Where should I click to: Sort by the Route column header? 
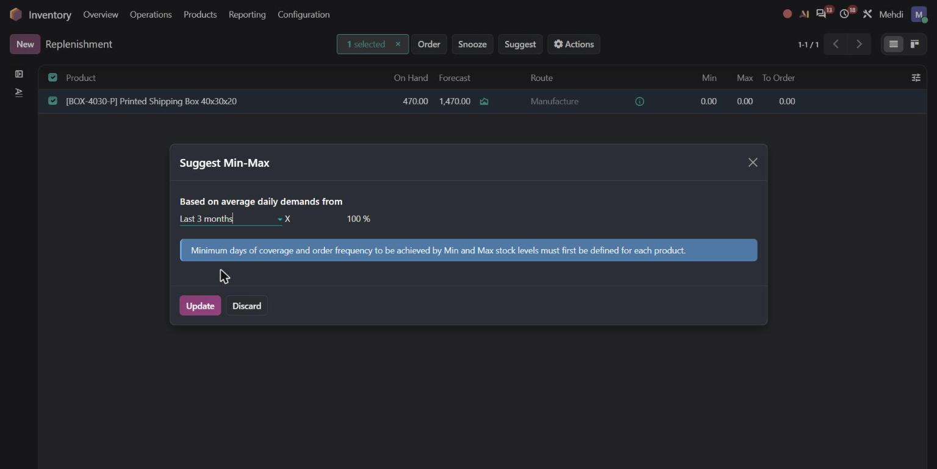click(x=542, y=77)
